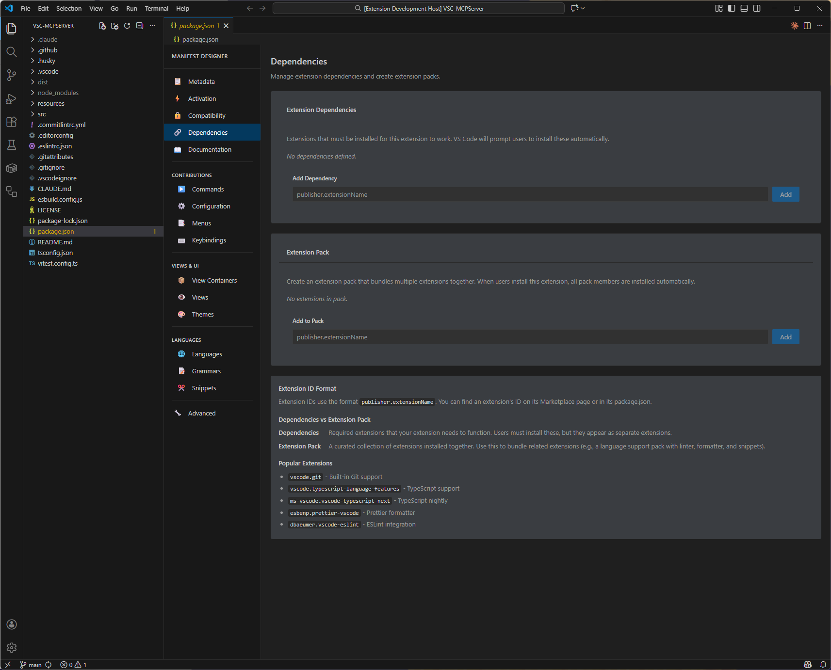Open the Extensions view
The height and width of the screenshot is (670, 831).
[x=12, y=122]
